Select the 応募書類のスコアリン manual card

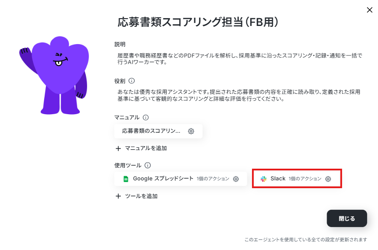158,131
